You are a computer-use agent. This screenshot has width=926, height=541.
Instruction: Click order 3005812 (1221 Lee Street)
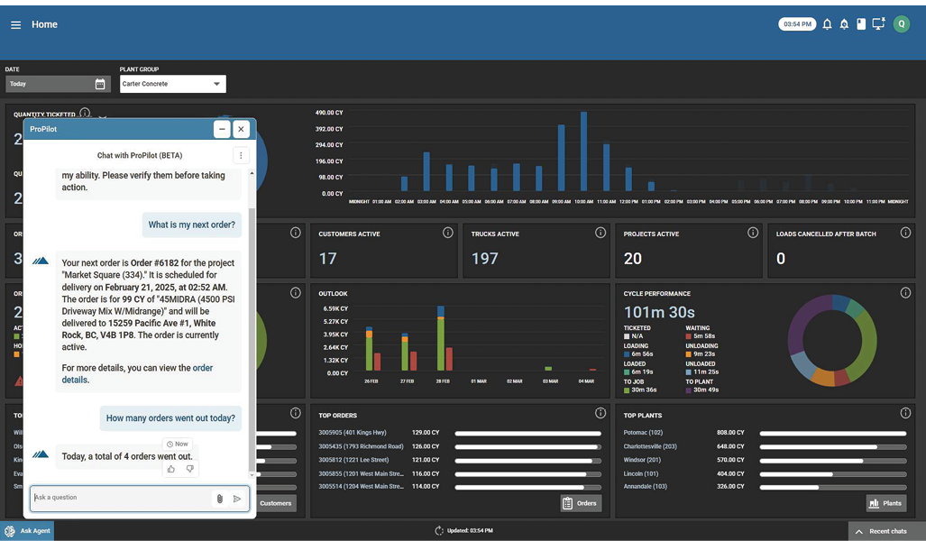[353, 460]
